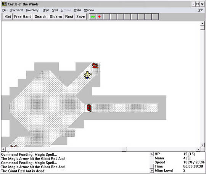
Task: Click the Rest button
Action: click(x=69, y=17)
